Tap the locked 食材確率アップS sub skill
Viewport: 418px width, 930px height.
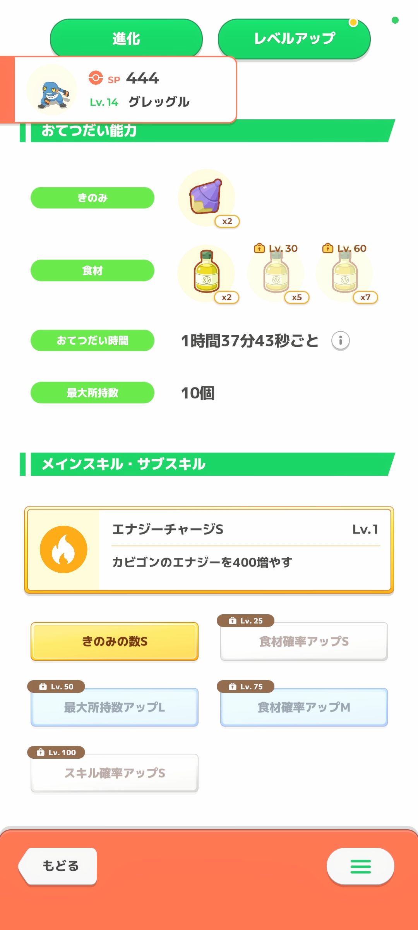click(304, 641)
